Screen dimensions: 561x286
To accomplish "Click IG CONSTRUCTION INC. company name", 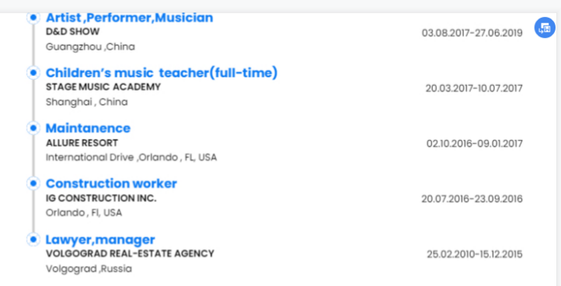I will coord(101,198).
